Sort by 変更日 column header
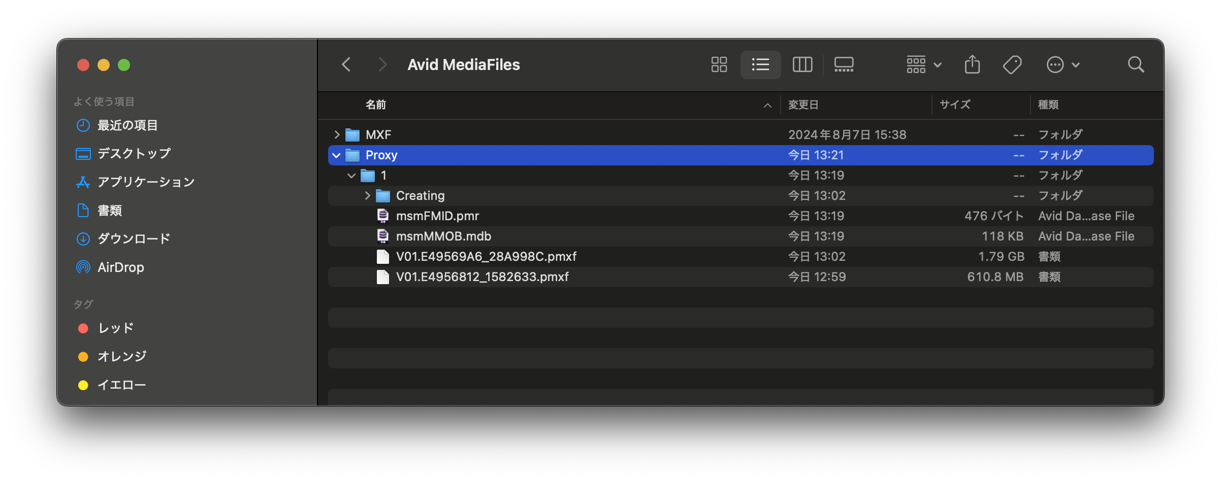 tap(803, 105)
